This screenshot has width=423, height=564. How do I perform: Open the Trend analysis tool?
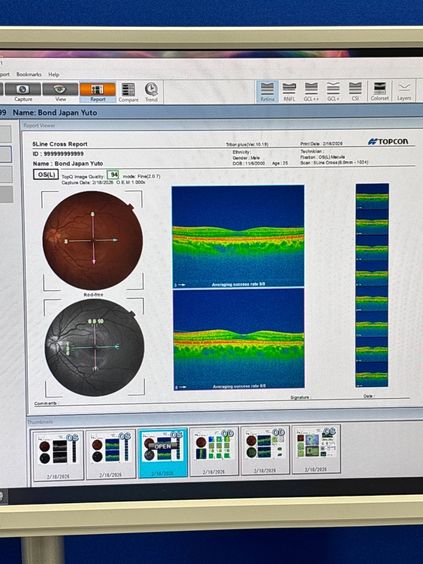(x=151, y=93)
